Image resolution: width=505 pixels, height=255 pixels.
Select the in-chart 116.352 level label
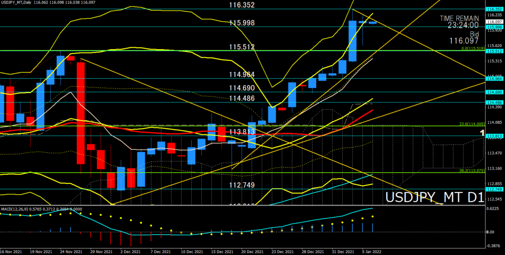pyautogui.click(x=242, y=5)
